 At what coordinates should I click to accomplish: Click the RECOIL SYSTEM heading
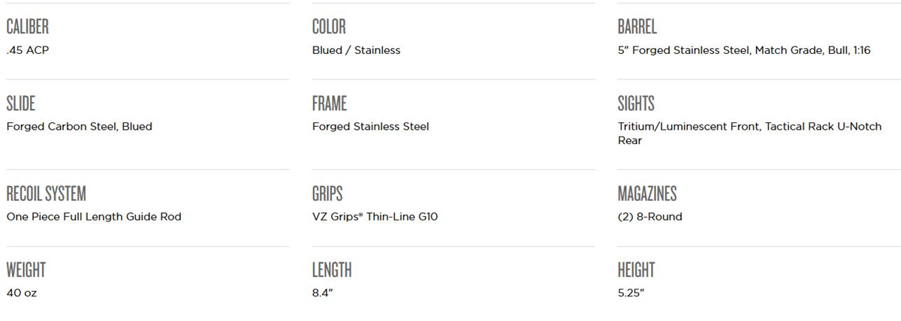coord(46,194)
